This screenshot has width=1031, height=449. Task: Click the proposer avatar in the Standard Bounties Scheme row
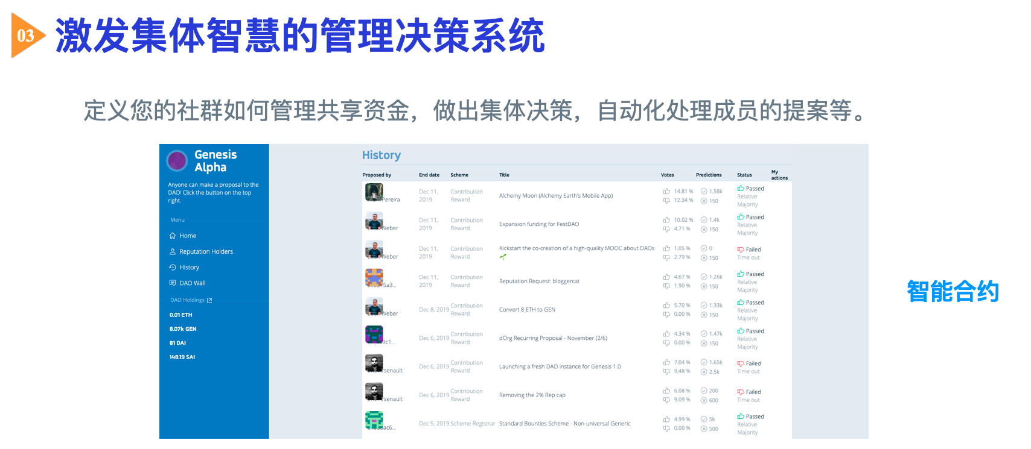(x=374, y=420)
